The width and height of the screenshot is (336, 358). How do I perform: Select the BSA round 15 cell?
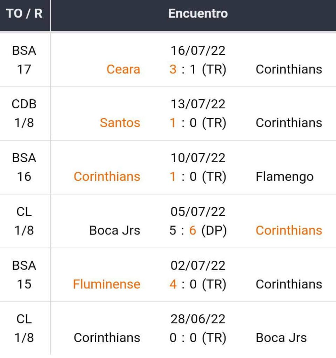click(x=24, y=274)
